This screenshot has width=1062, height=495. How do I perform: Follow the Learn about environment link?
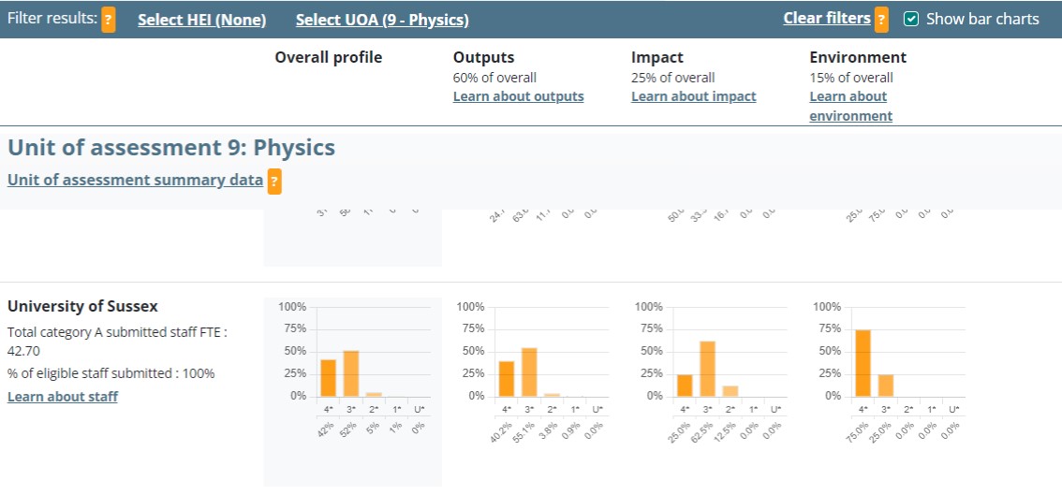tap(849, 106)
